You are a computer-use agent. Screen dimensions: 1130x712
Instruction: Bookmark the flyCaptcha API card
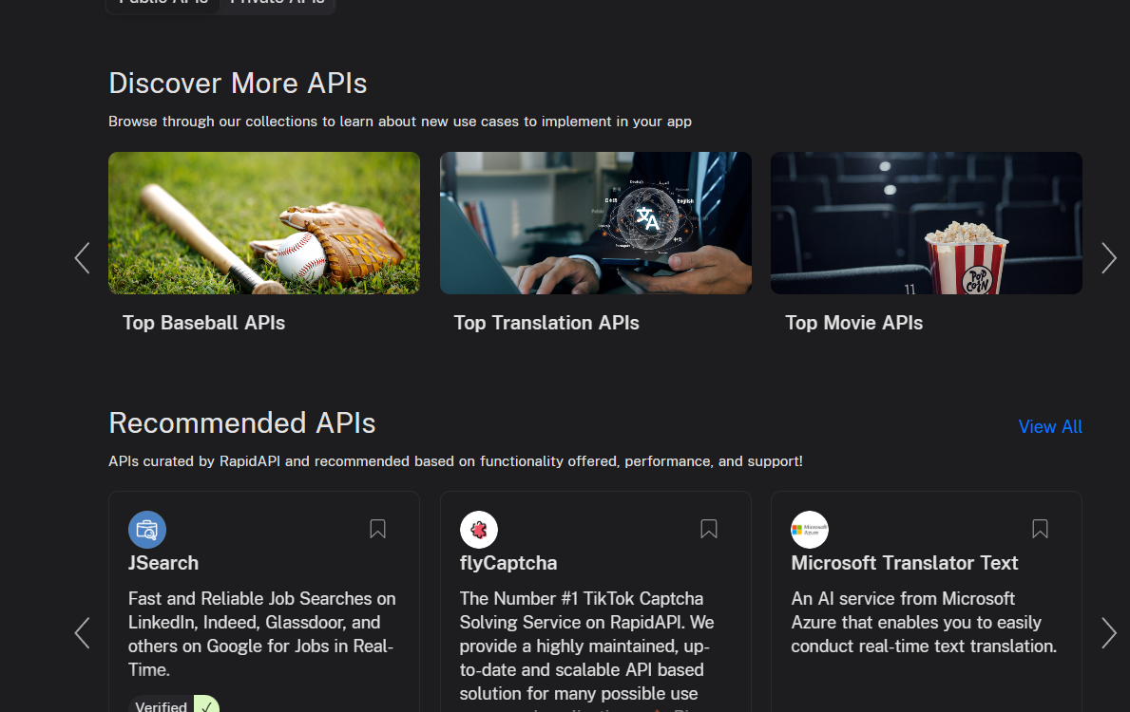click(709, 529)
